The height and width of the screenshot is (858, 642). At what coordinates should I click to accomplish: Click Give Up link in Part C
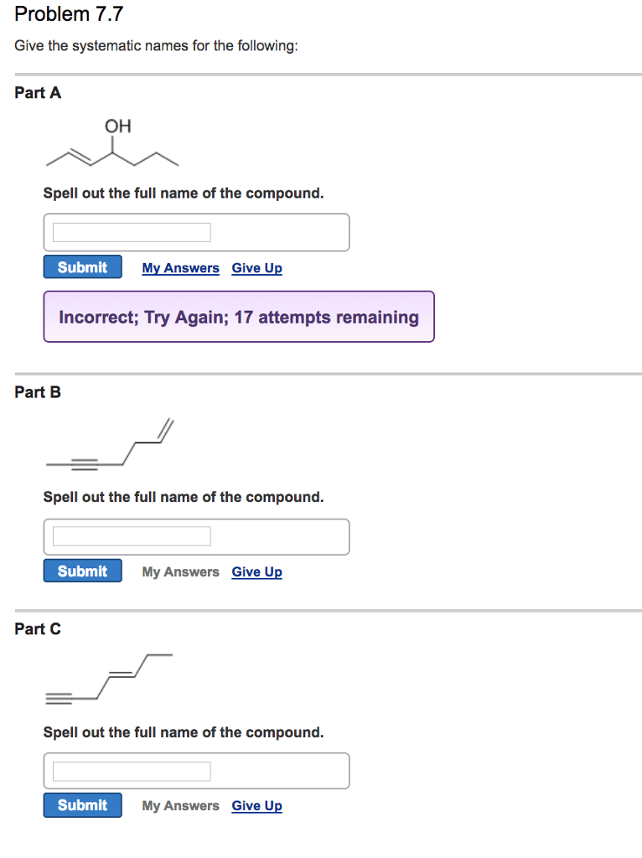tap(256, 805)
